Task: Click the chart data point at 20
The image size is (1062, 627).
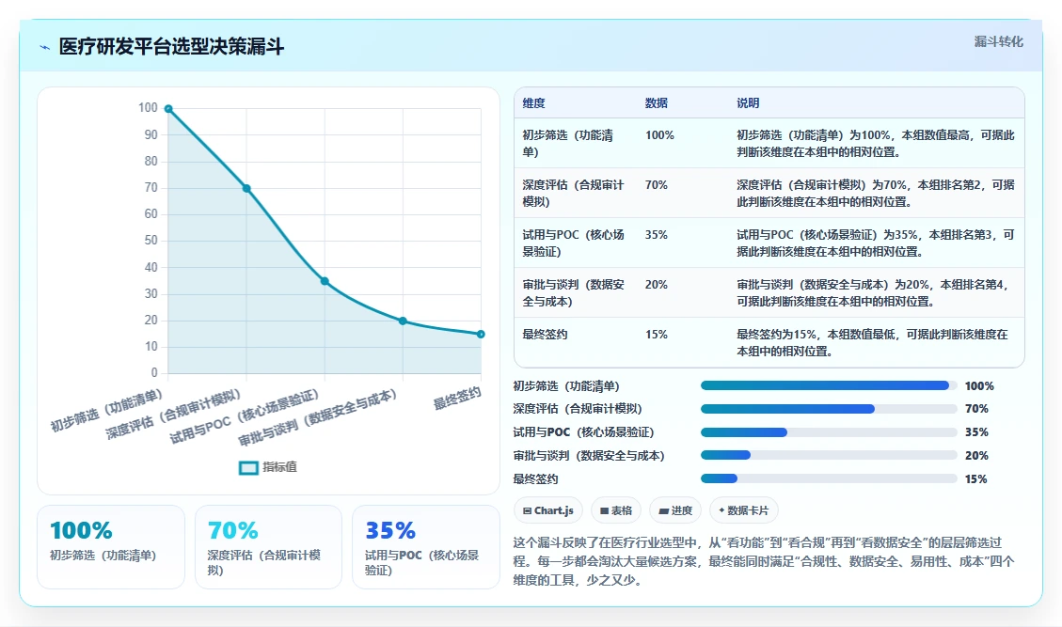Action: [x=403, y=321]
